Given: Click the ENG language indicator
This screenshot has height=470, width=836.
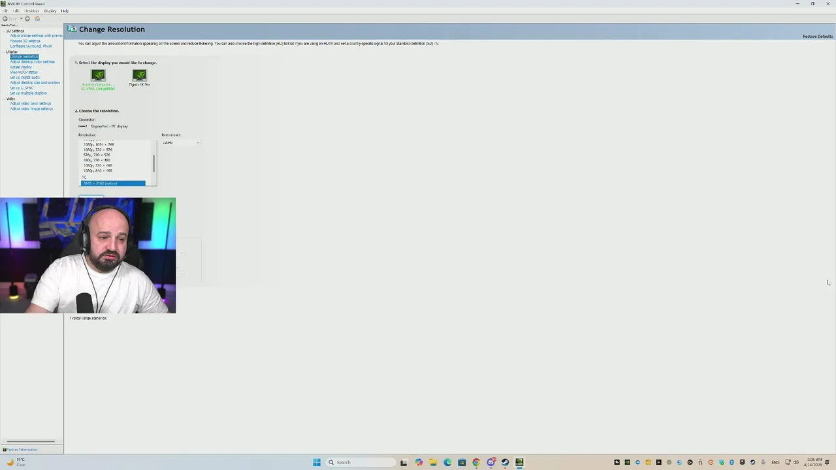Looking at the screenshot, I should (775, 462).
